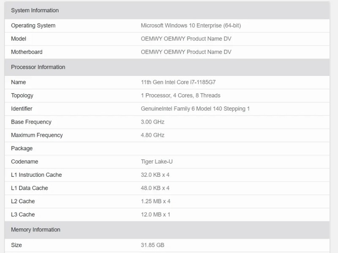The width and height of the screenshot is (338, 253).
Task: Select the '3.00 GHz' value
Action: click(x=153, y=122)
